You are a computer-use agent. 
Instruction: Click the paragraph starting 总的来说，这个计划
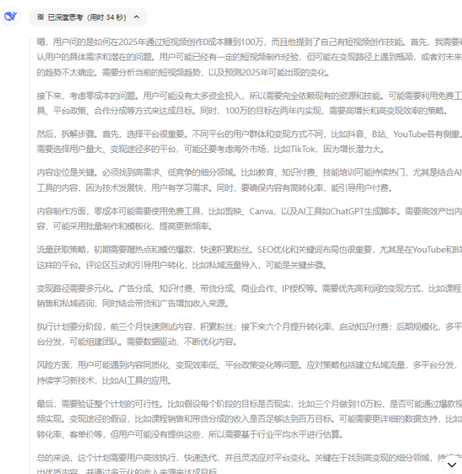point(249,464)
